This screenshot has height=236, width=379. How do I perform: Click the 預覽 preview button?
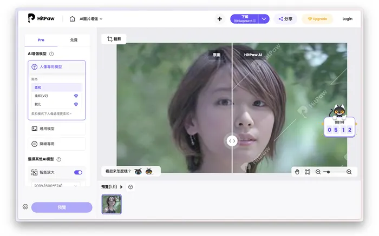click(62, 207)
